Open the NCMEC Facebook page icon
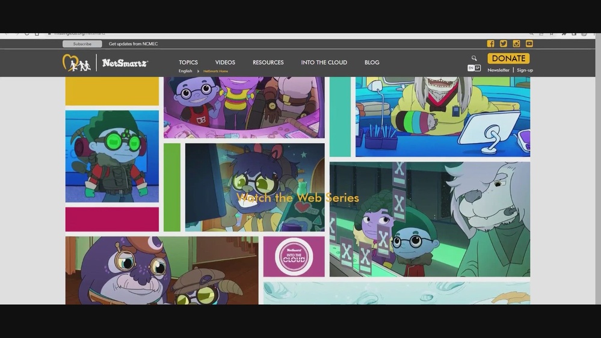The height and width of the screenshot is (338, 601). pos(490,44)
